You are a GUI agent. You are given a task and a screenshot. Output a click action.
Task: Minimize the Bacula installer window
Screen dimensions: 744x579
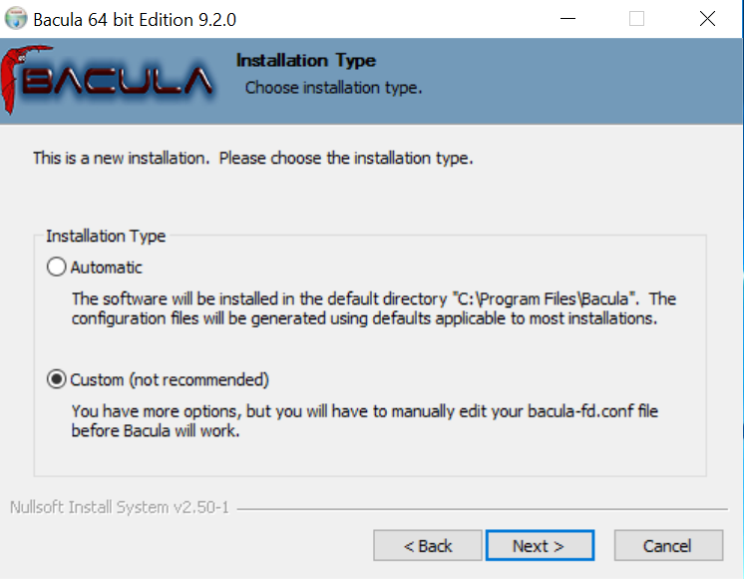(x=567, y=19)
